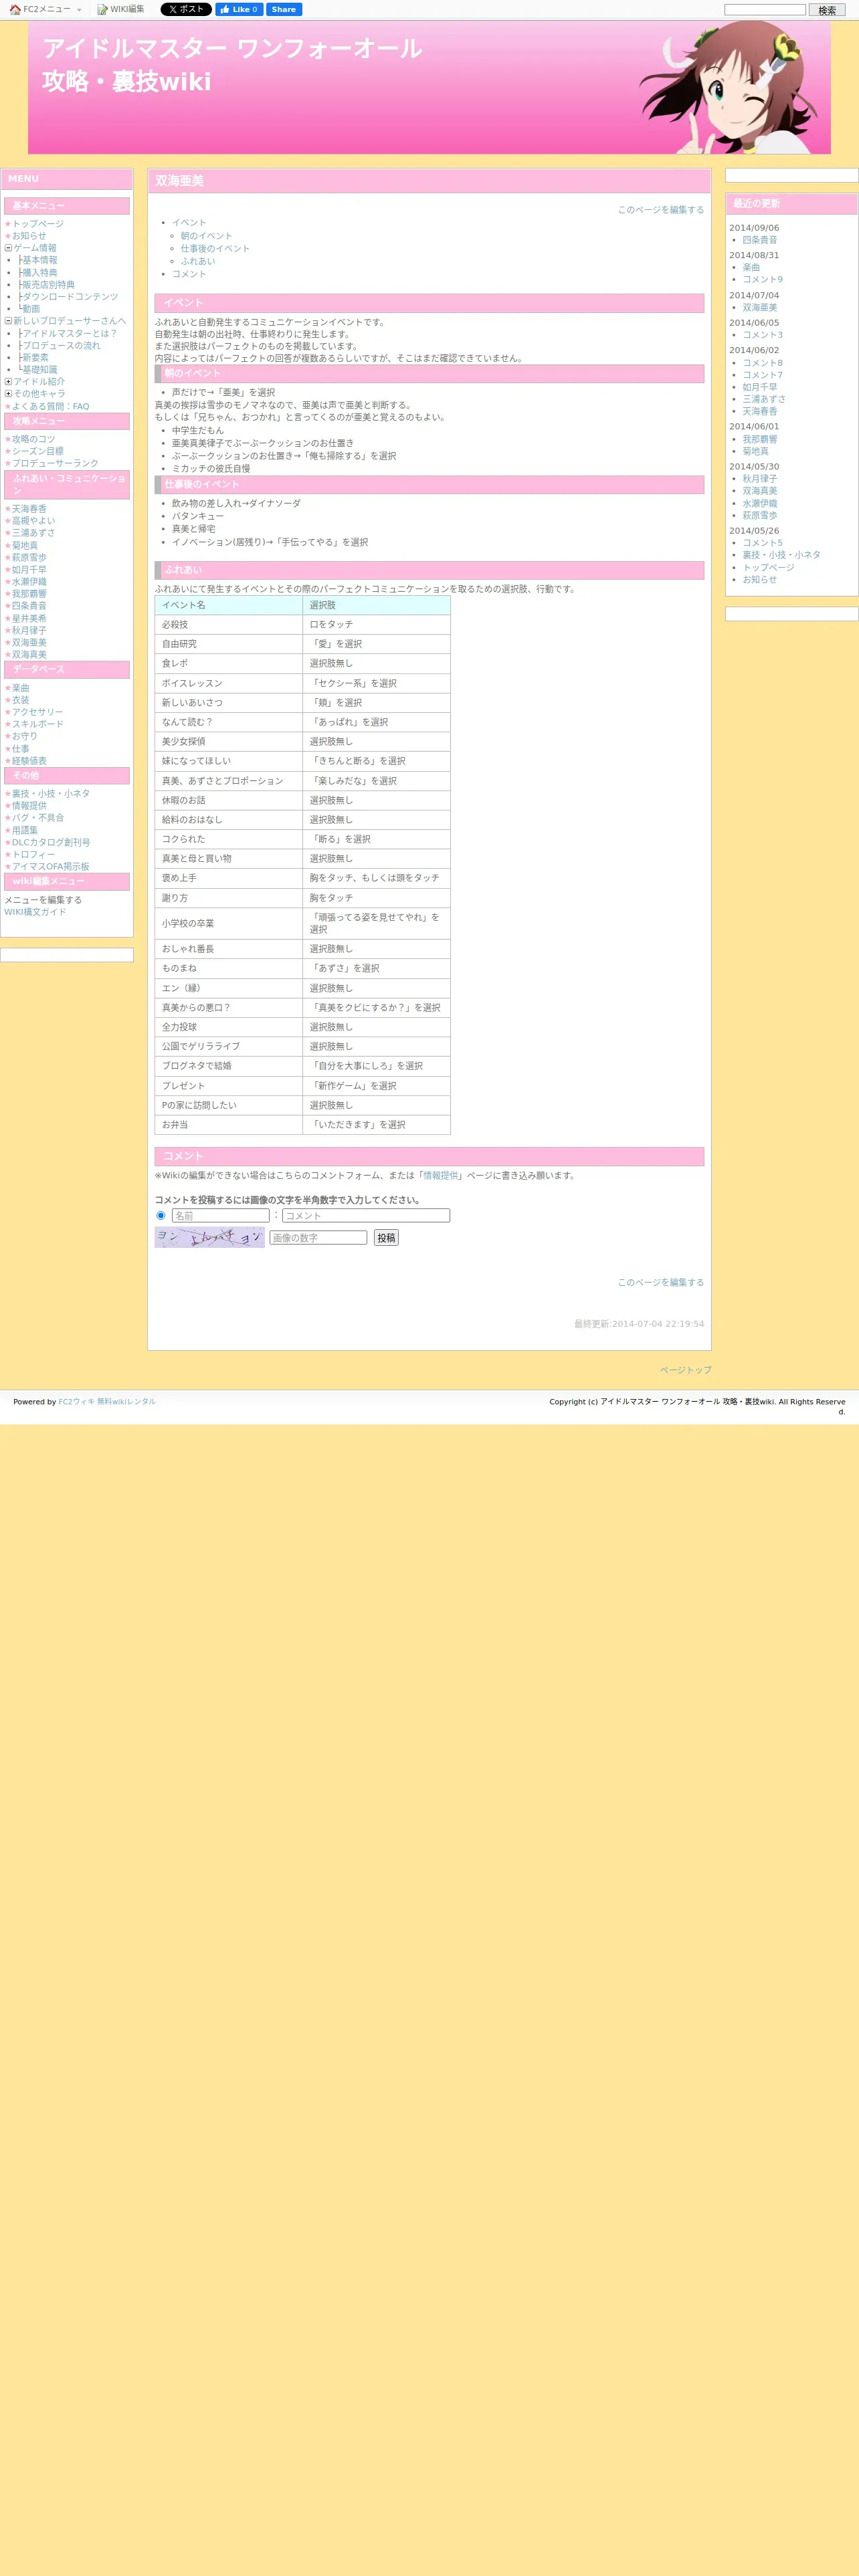This screenshot has height=2576, width=859.
Task: Open 我那覇響 in recent updates
Action: tap(760, 439)
